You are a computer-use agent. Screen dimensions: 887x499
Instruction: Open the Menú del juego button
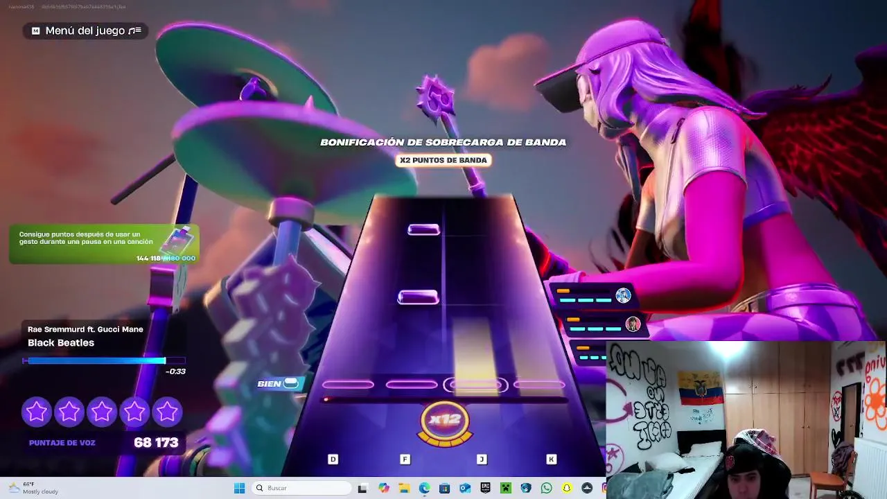coord(87,30)
